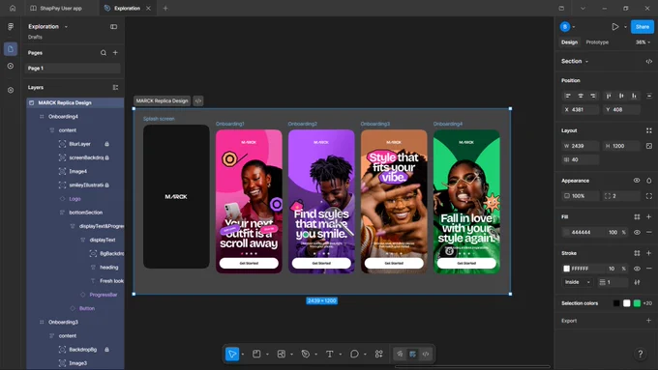The width and height of the screenshot is (658, 370).
Task: Click the MARCK Replica Design canvas label
Action: 162,101
